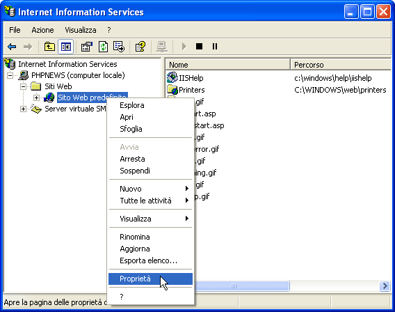Click the Printers folder icon
The height and width of the screenshot is (312, 395).
click(172, 90)
